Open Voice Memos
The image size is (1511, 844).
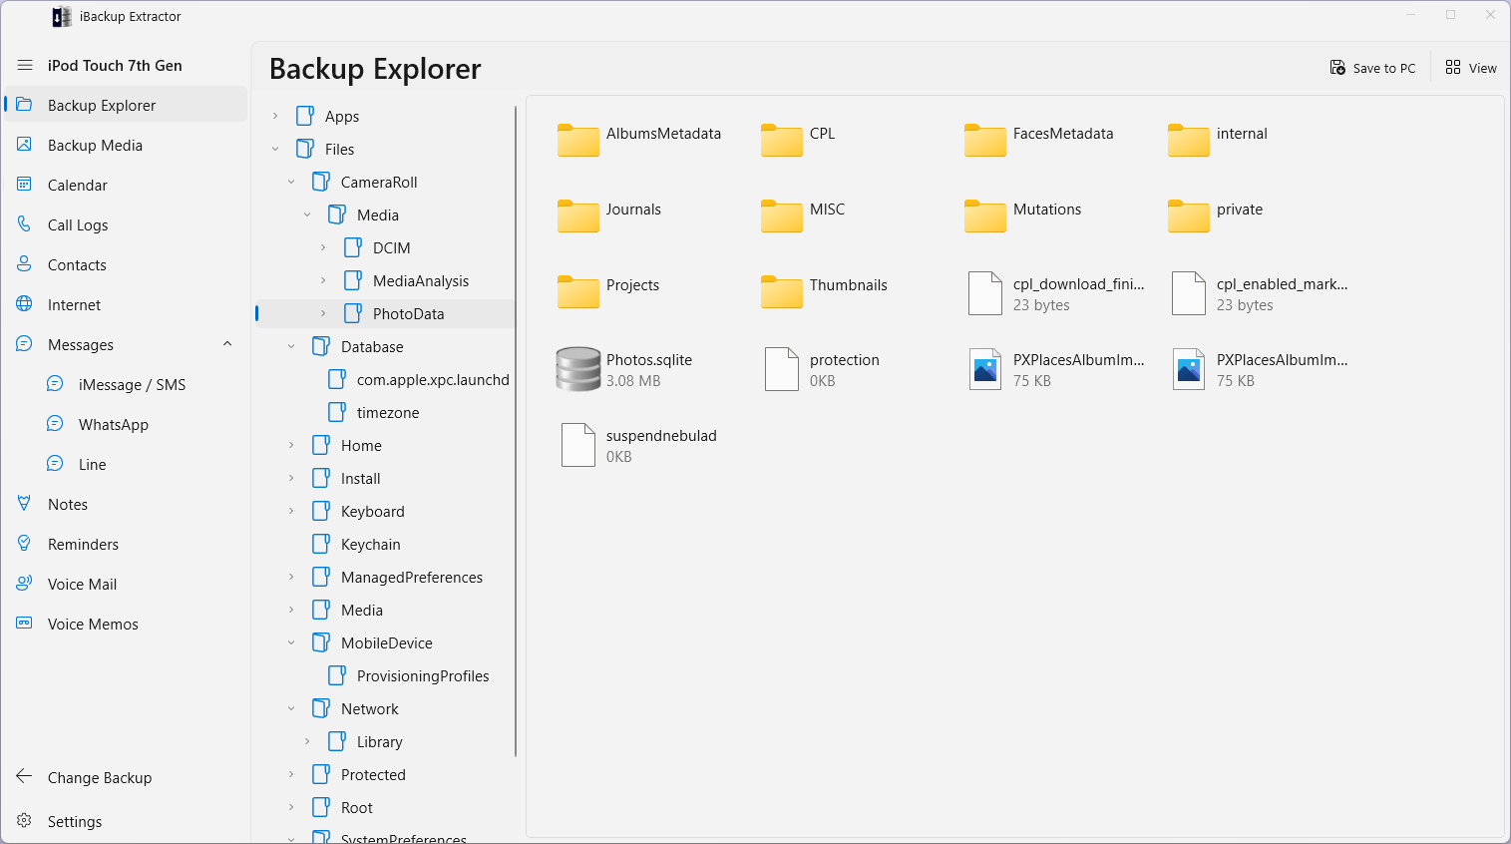pos(95,624)
